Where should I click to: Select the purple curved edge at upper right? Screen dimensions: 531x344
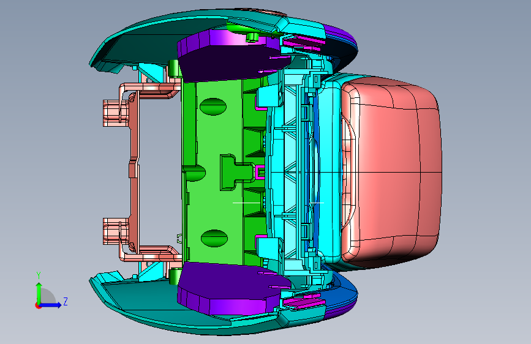click(x=341, y=34)
